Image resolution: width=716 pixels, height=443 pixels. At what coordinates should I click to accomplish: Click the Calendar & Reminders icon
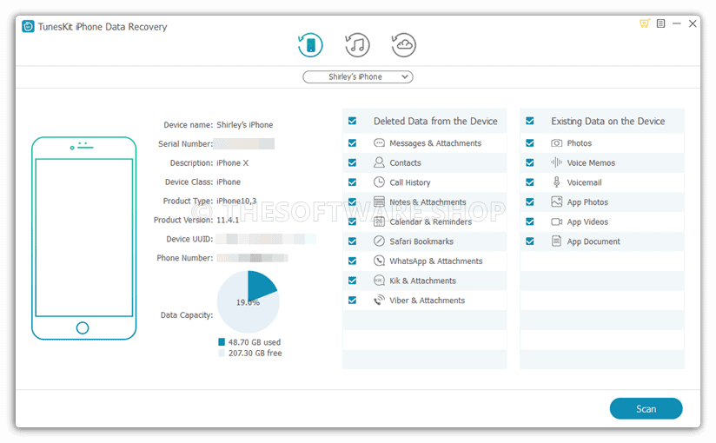coord(379,221)
